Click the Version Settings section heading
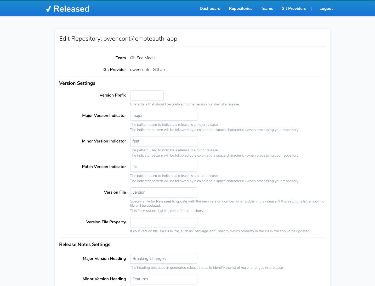 click(77, 83)
